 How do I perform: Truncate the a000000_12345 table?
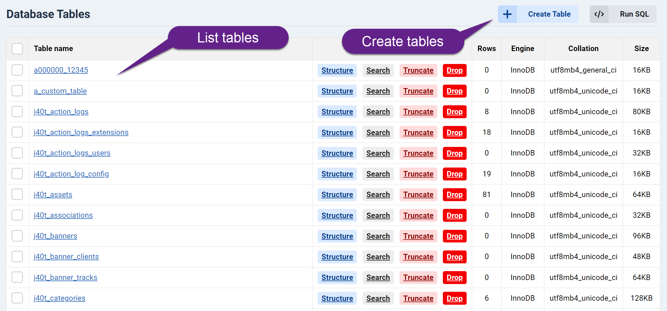tap(418, 70)
